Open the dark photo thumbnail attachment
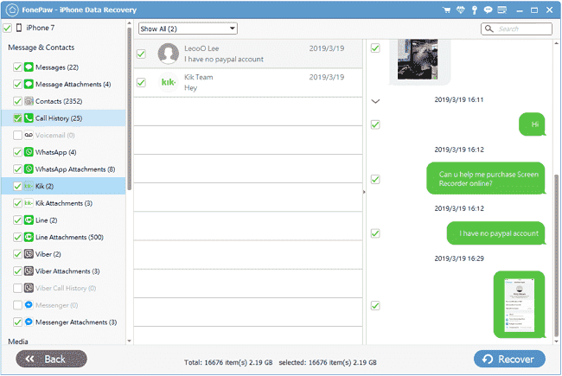 click(418, 59)
